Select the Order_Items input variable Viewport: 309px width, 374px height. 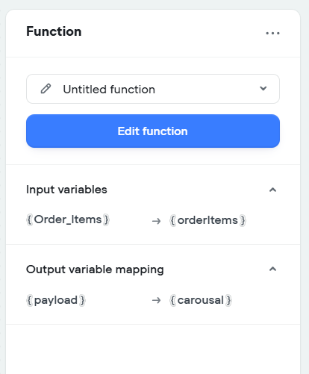coord(68,219)
